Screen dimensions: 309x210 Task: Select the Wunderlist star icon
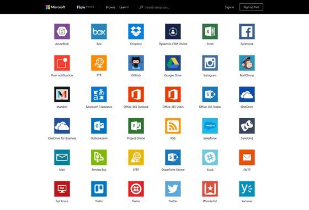(x=210, y=189)
